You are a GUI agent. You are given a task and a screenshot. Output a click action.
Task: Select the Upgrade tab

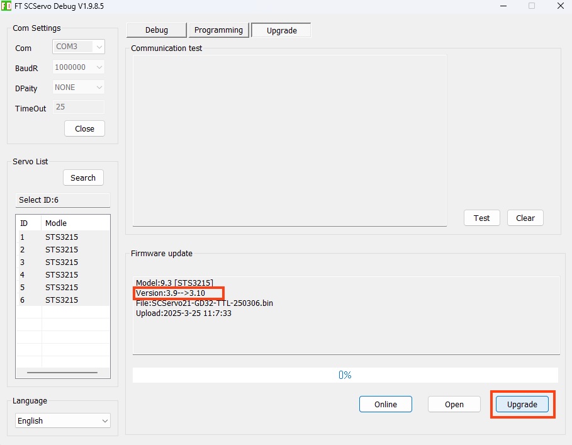point(281,30)
